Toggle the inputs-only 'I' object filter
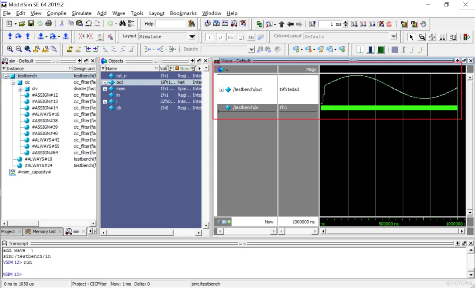 coord(209,37)
